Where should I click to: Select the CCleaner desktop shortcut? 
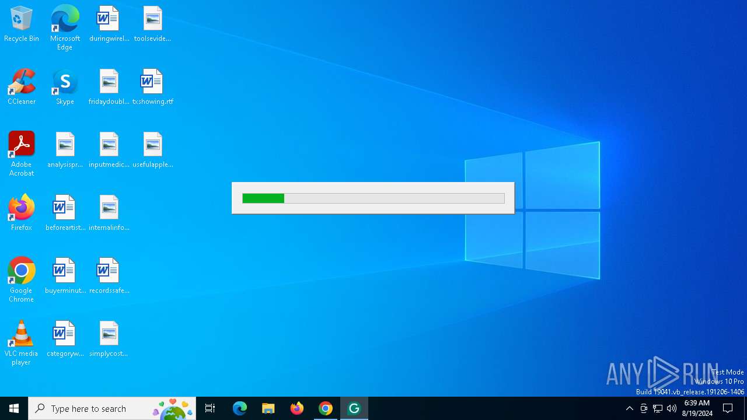pos(22,87)
